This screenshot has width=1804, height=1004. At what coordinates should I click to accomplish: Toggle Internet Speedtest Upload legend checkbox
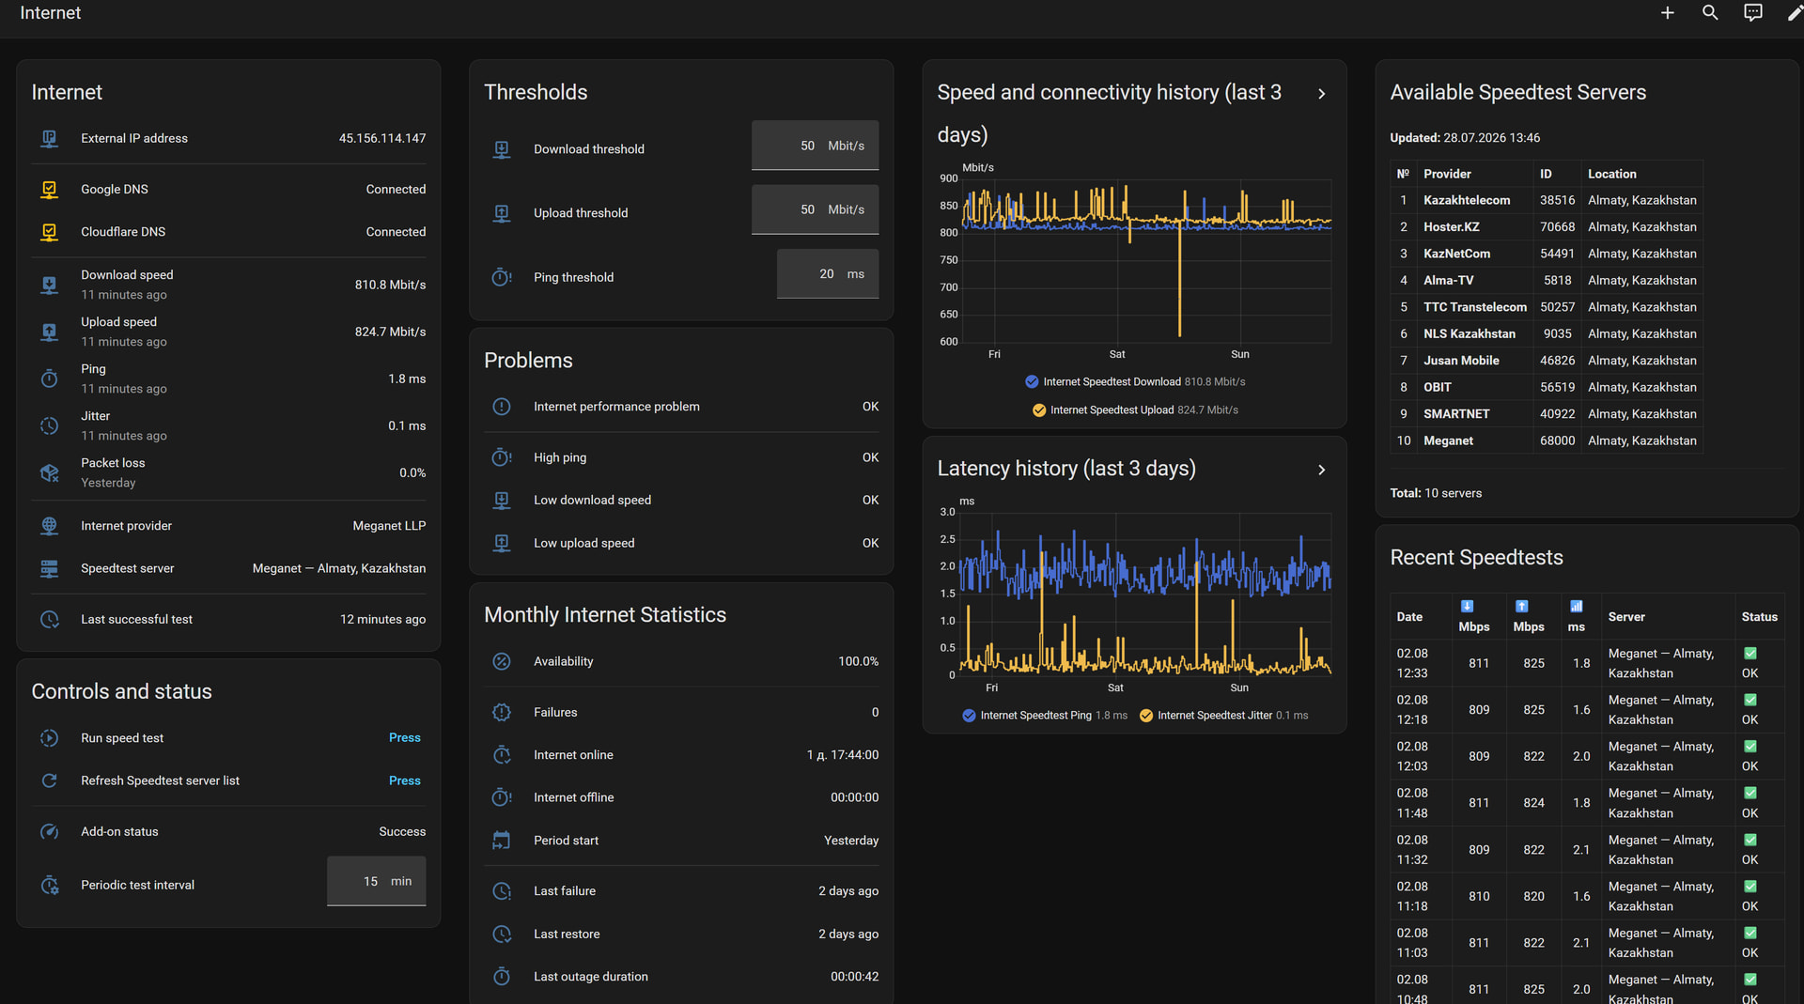pyautogui.click(x=1039, y=410)
